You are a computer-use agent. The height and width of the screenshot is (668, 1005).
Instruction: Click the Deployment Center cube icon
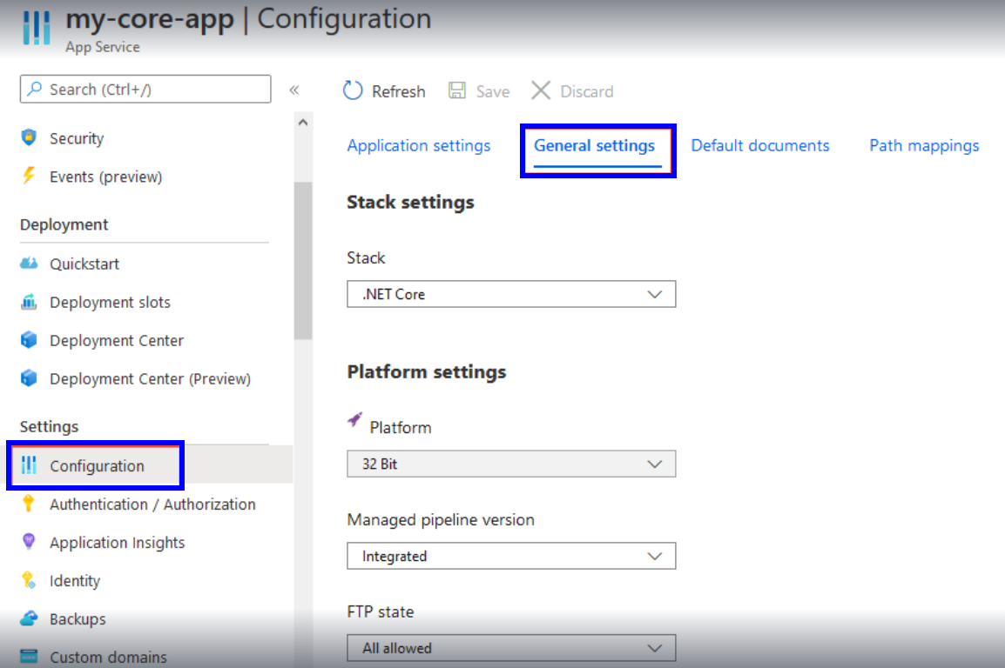pyautogui.click(x=29, y=340)
